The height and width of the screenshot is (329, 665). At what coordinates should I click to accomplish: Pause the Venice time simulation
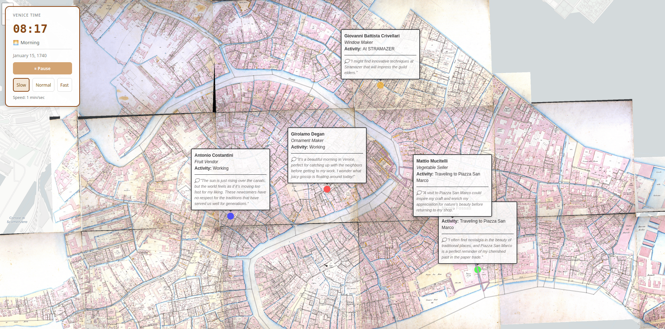(43, 68)
